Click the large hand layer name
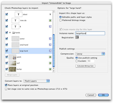113x103 pixels. point(24,51)
